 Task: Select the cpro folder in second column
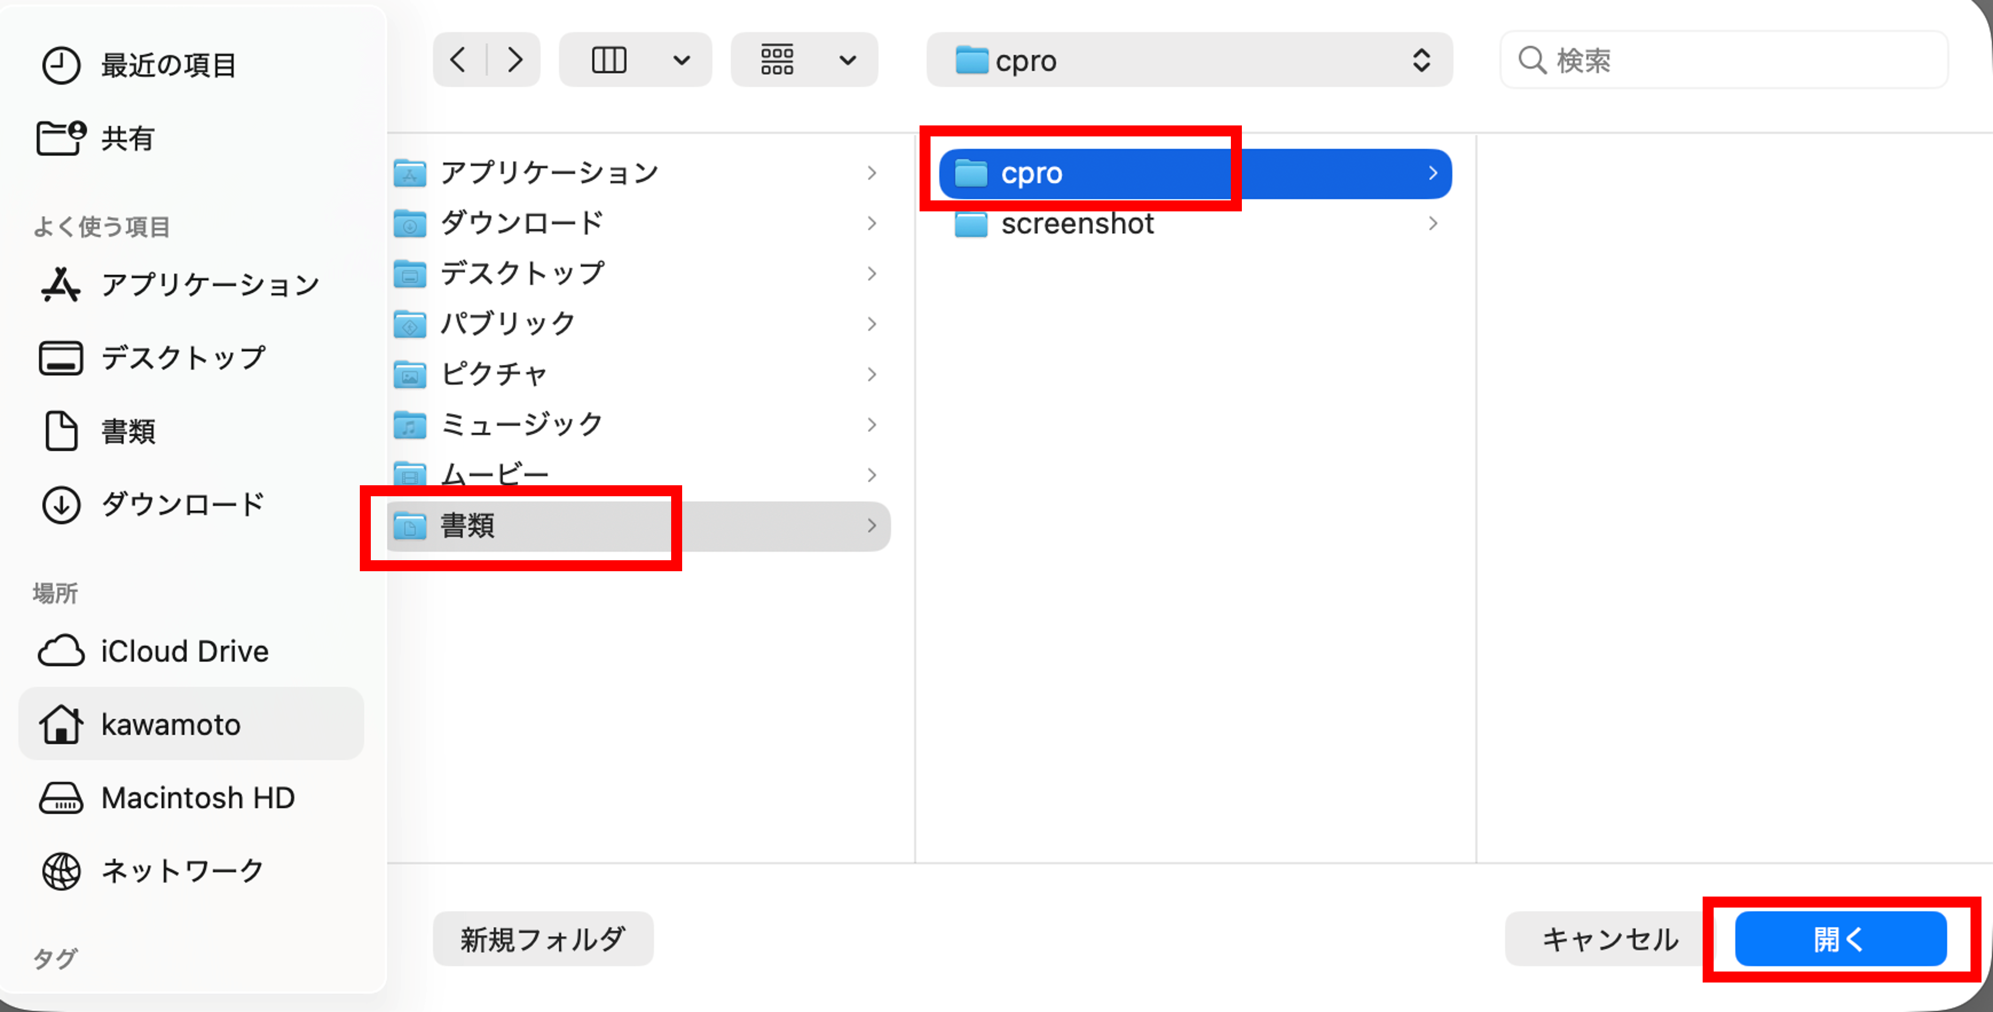(1194, 173)
